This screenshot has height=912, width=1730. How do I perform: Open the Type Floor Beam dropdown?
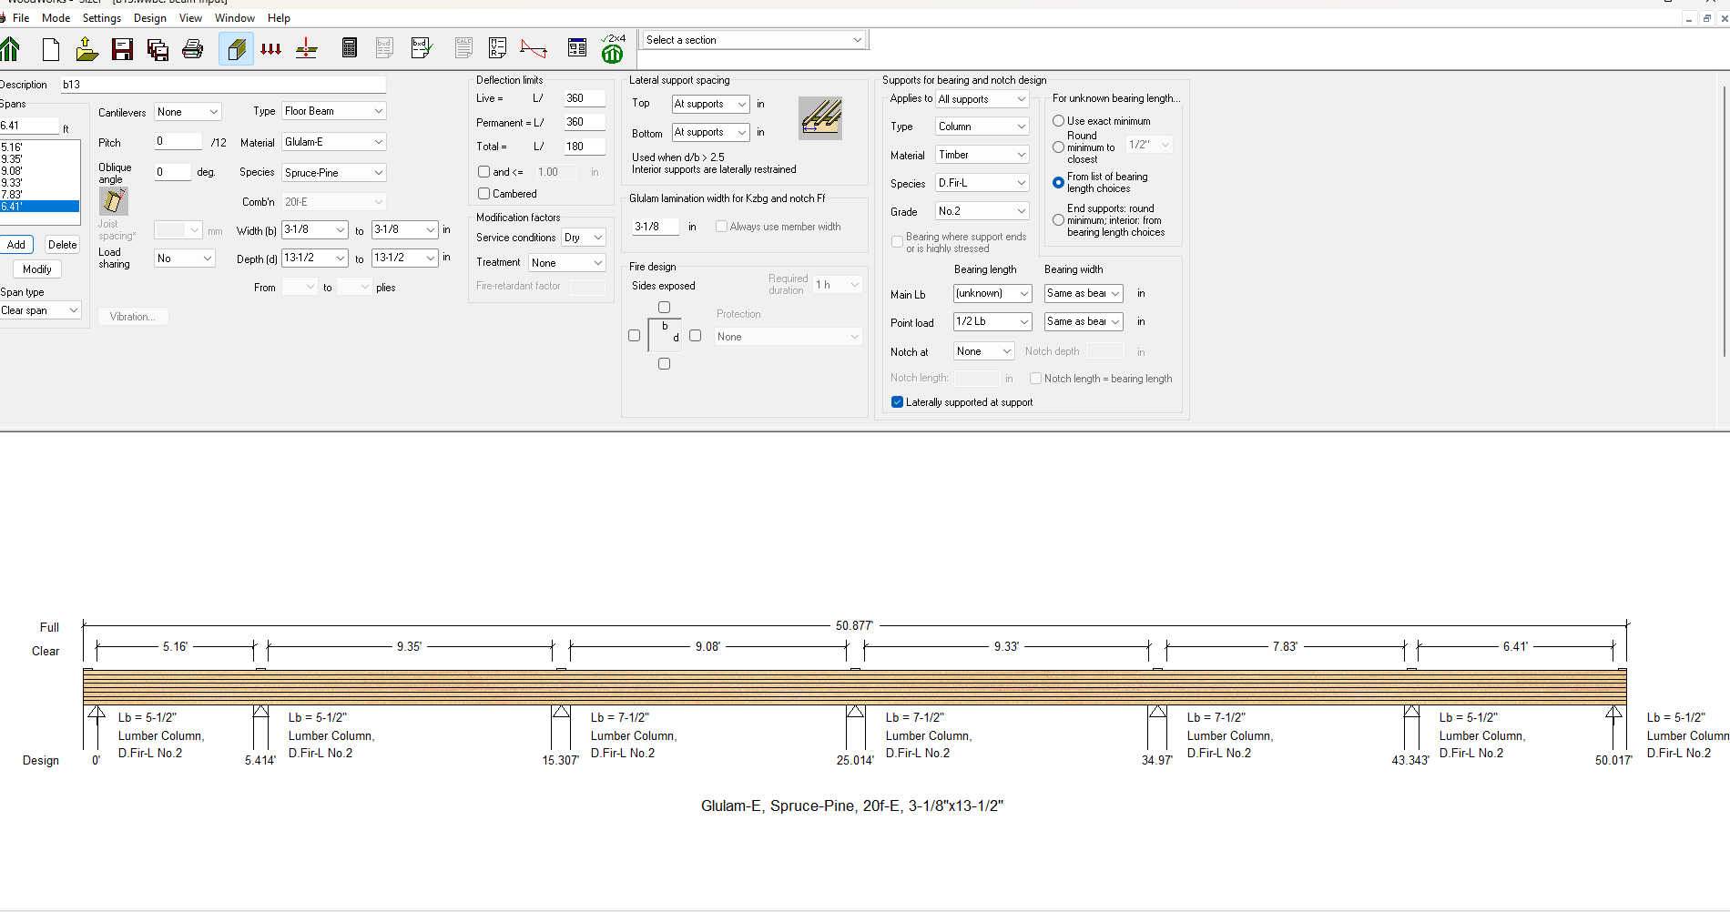(x=333, y=111)
